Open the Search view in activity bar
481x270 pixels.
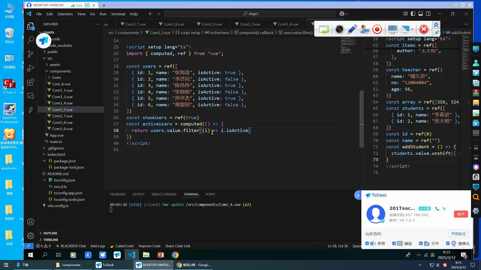pyautogui.click(x=31, y=40)
